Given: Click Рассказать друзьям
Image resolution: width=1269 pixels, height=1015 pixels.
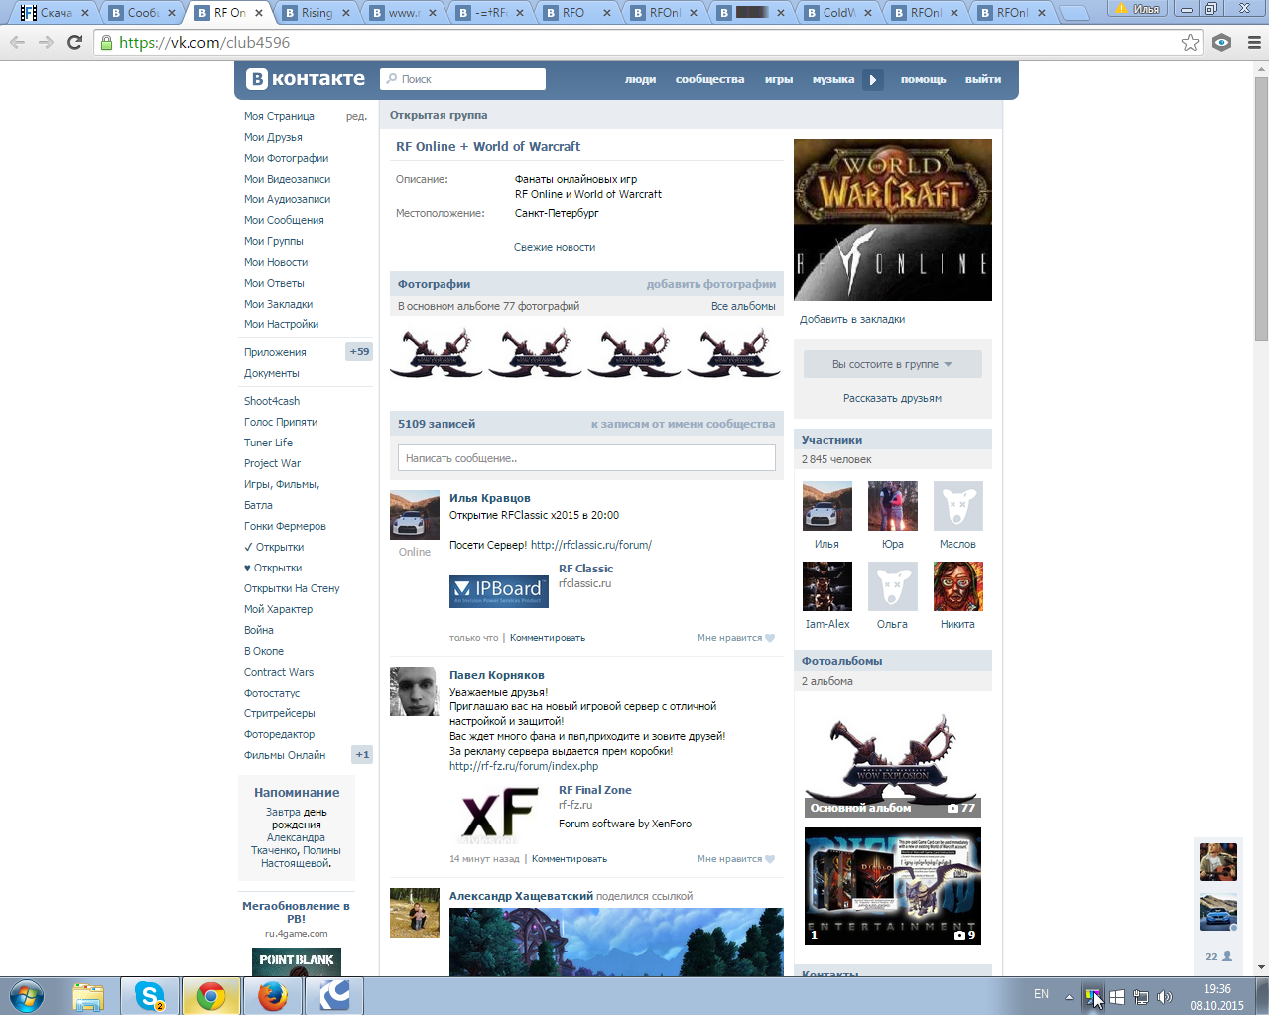Looking at the screenshot, I should 893,398.
